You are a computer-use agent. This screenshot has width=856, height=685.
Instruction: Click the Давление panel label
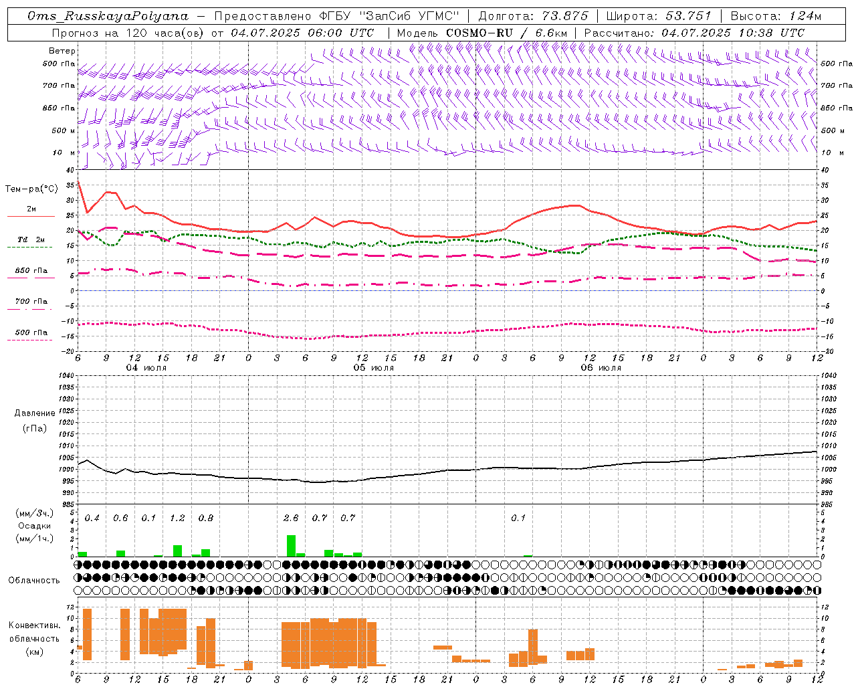tap(35, 413)
